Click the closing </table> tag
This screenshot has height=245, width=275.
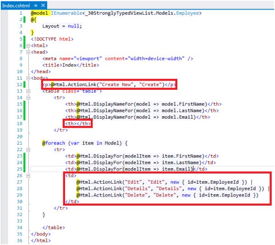tap(54, 228)
